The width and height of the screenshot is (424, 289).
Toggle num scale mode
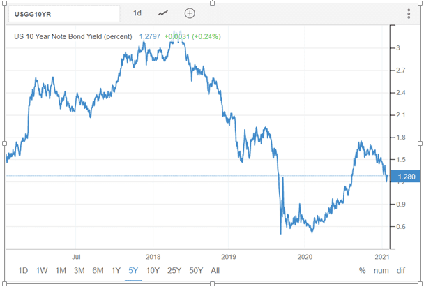click(380, 270)
